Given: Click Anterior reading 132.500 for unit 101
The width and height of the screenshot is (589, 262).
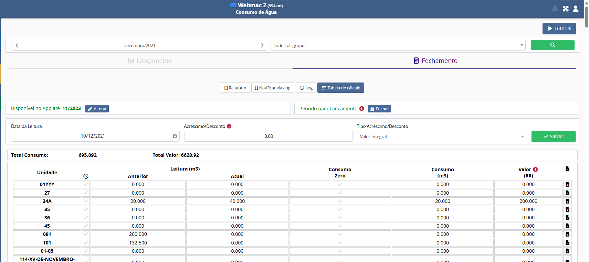Looking at the screenshot, I should click(x=138, y=243).
